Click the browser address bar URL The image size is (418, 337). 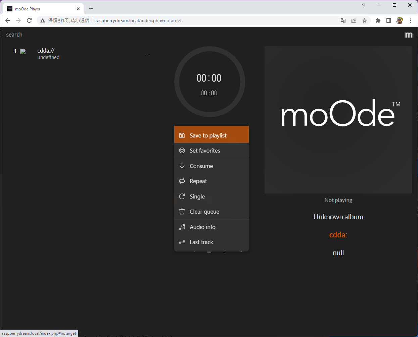click(x=138, y=20)
